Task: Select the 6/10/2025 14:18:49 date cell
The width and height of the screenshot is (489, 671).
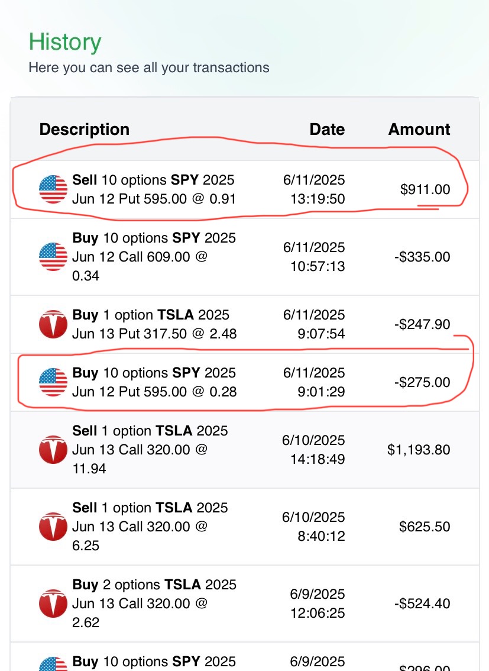Action: point(313,450)
